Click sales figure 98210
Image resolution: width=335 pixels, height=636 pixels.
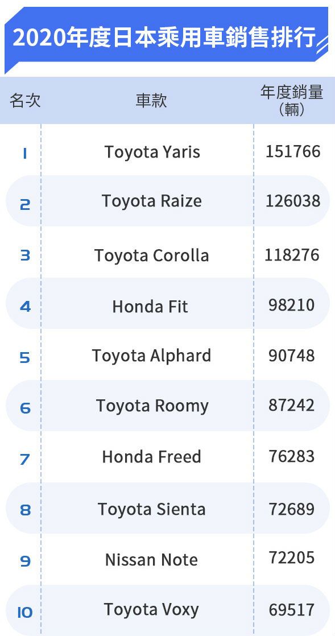click(x=292, y=305)
